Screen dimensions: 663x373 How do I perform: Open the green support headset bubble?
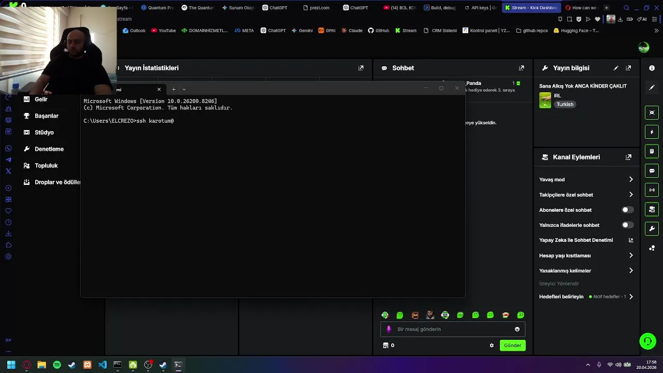[x=647, y=341]
